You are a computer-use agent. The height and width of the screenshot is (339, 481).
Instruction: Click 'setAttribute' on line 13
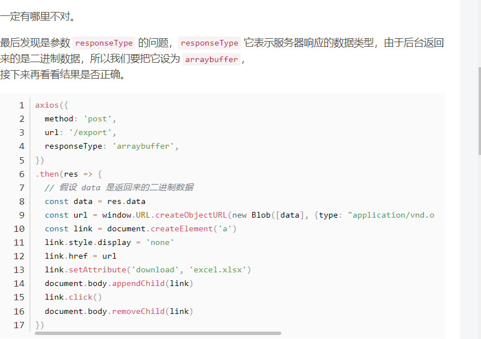[98, 270]
